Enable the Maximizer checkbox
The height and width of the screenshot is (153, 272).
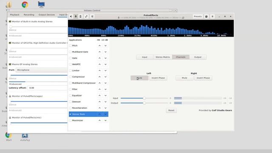(70, 120)
